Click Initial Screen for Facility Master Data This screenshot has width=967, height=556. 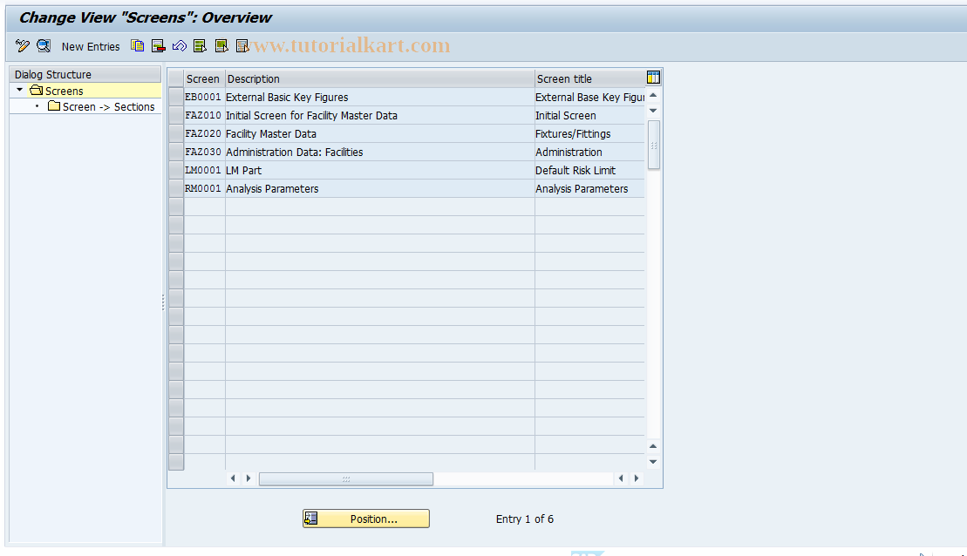[380, 116]
